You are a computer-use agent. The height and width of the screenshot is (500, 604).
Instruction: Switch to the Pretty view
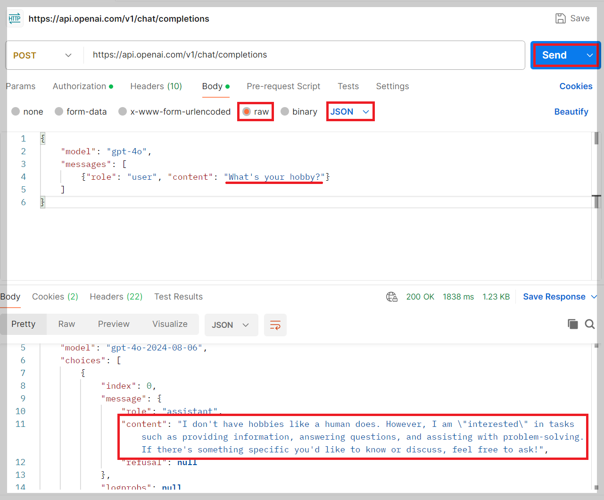pyautogui.click(x=24, y=324)
